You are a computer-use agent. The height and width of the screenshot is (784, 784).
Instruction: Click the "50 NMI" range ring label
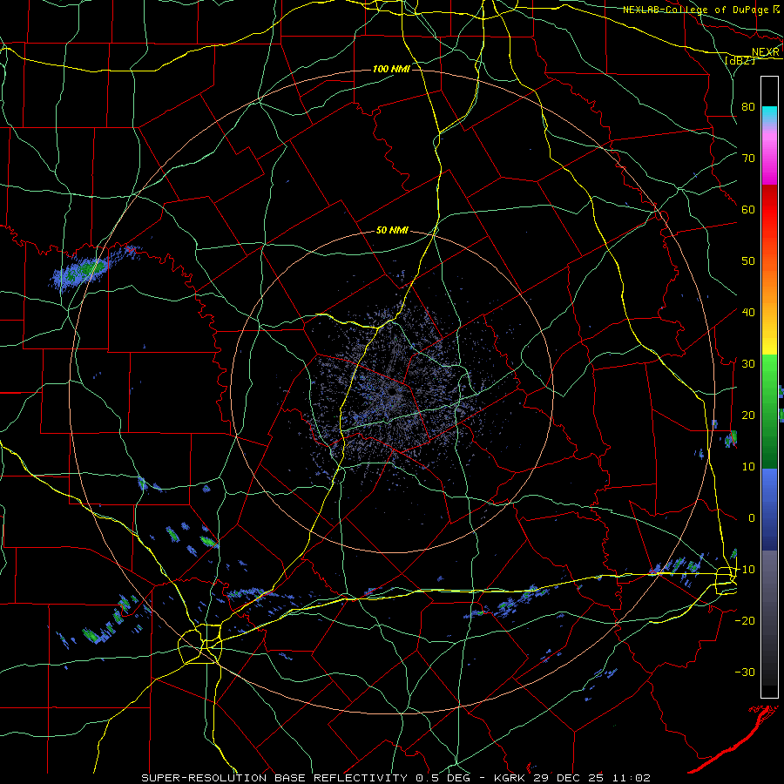click(x=393, y=231)
